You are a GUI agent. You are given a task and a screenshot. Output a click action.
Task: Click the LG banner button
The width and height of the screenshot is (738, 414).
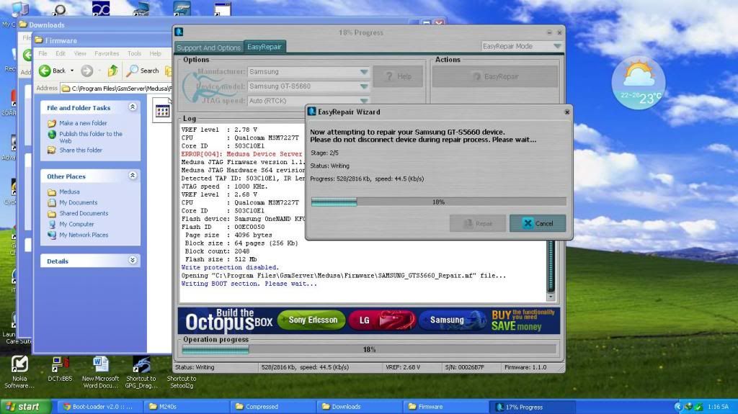[x=382, y=320]
